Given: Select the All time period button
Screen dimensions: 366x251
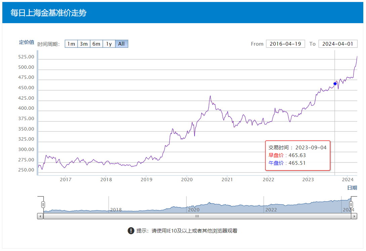Looking at the screenshot, I should click(x=122, y=44).
